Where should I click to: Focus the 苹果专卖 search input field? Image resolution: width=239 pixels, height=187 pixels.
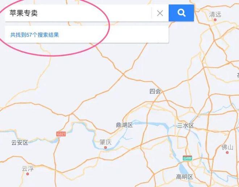(x=78, y=13)
